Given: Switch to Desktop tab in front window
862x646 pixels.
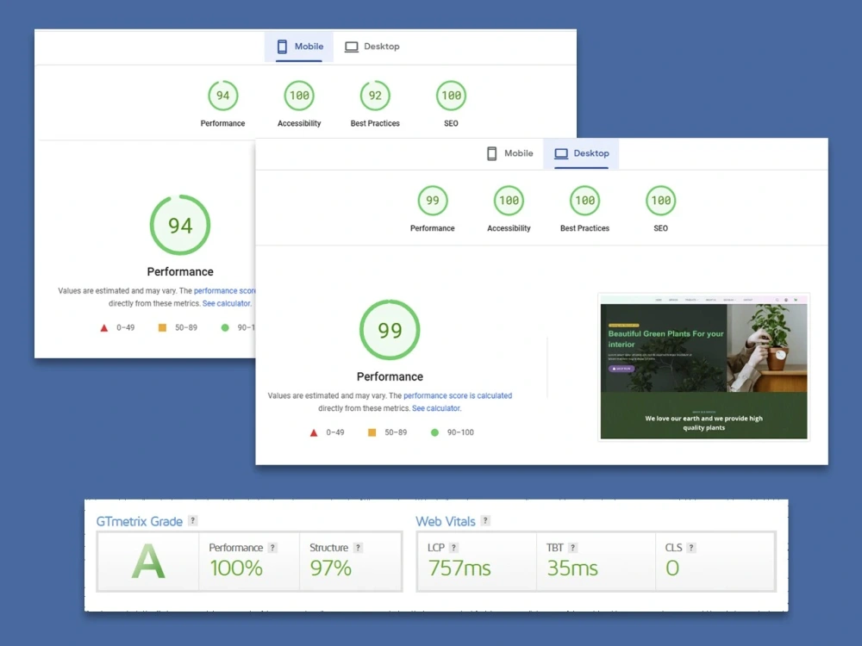Looking at the screenshot, I should click(x=581, y=153).
